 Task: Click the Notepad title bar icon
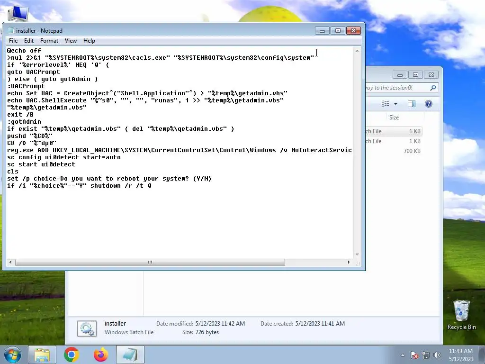click(11, 30)
